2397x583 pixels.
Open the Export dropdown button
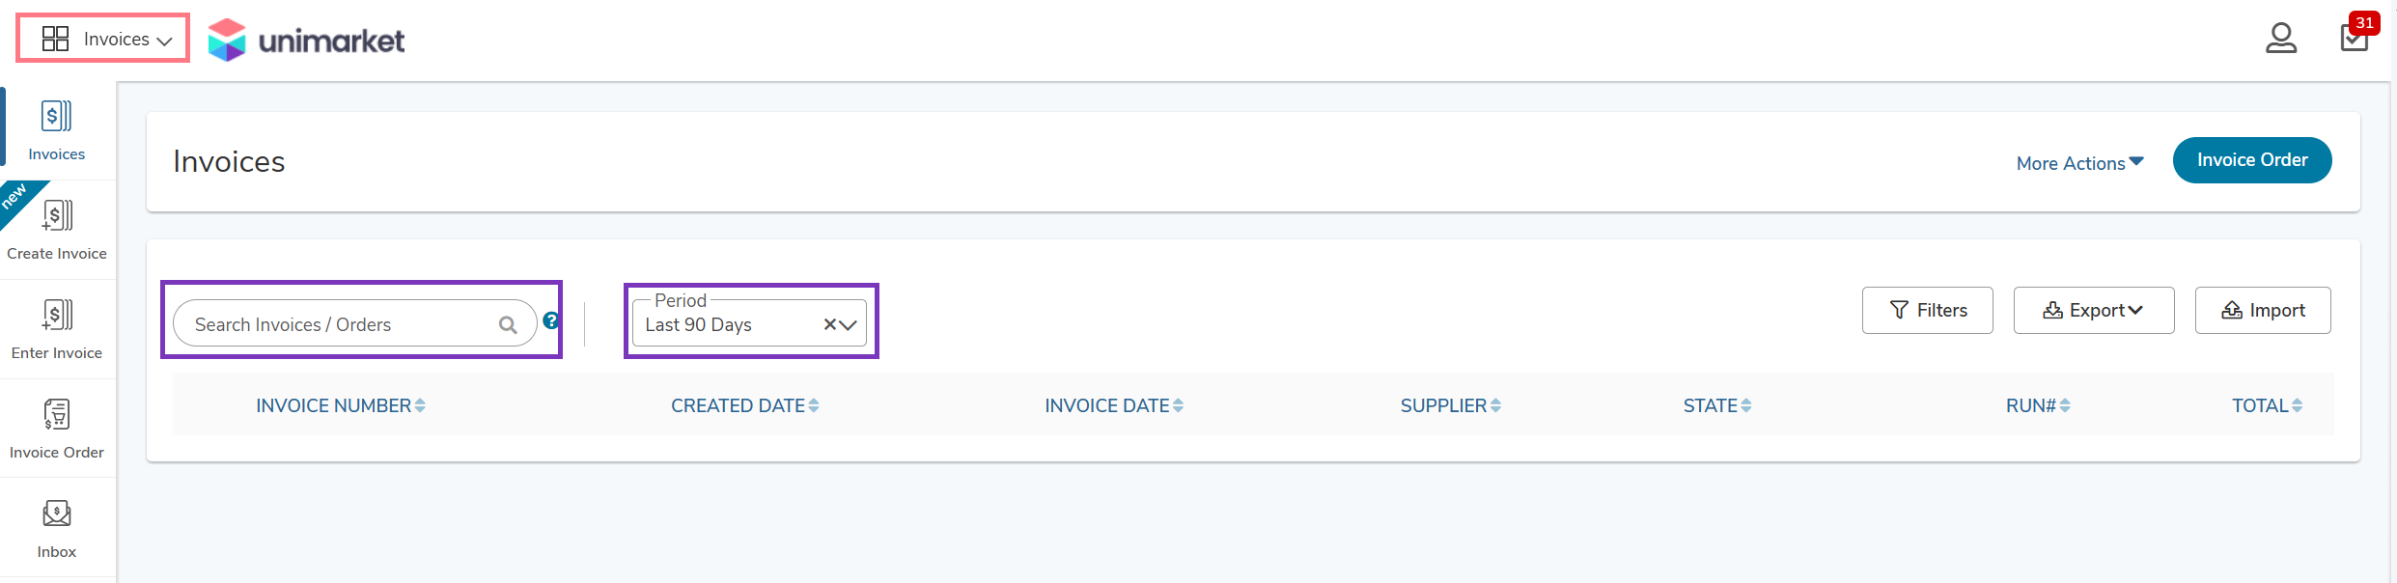click(2094, 310)
